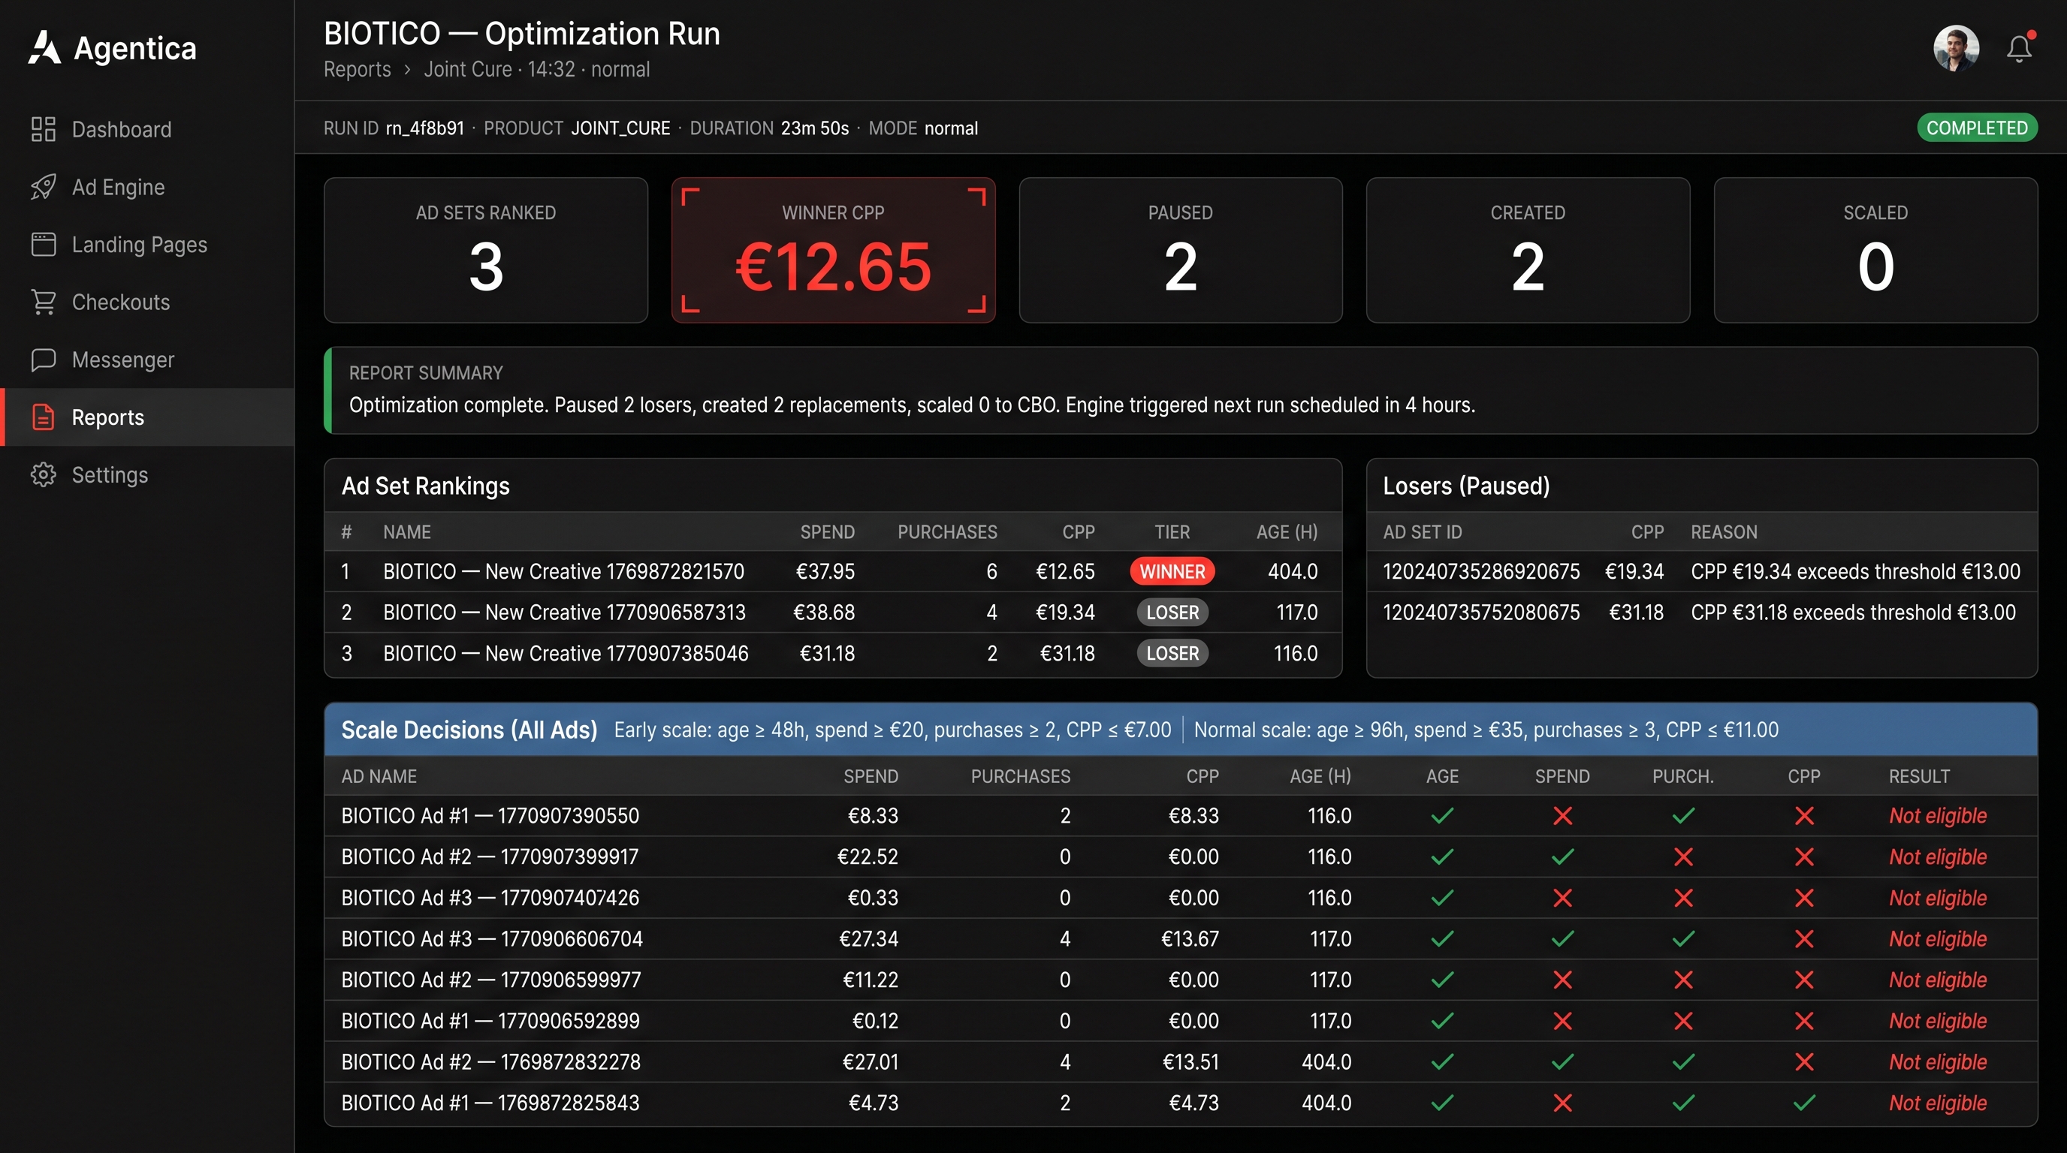Viewport: 2067px width, 1153px height.
Task: Click loser ad set ID 120240735286920675
Action: pyautogui.click(x=1481, y=572)
